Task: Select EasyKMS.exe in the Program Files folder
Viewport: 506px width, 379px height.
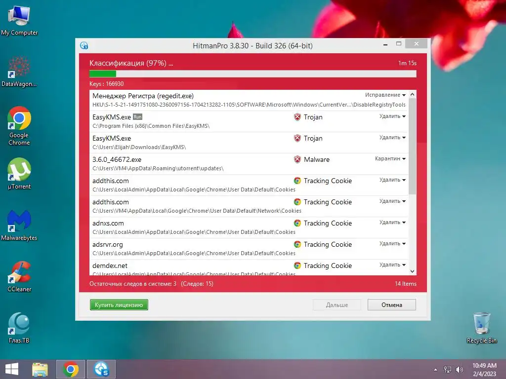Action: click(249, 121)
